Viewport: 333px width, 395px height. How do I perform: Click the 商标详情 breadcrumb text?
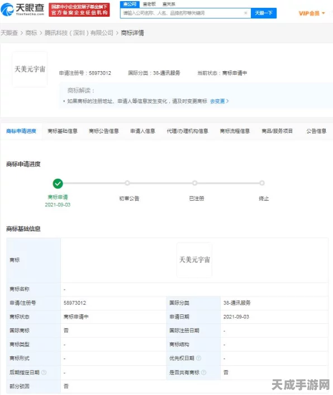click(132, 32)
